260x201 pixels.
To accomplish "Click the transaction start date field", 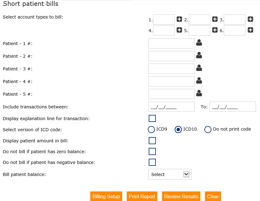I will 171,107.
